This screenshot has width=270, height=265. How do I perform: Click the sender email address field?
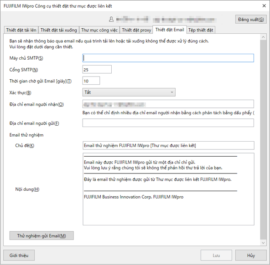tap(168, 123)
